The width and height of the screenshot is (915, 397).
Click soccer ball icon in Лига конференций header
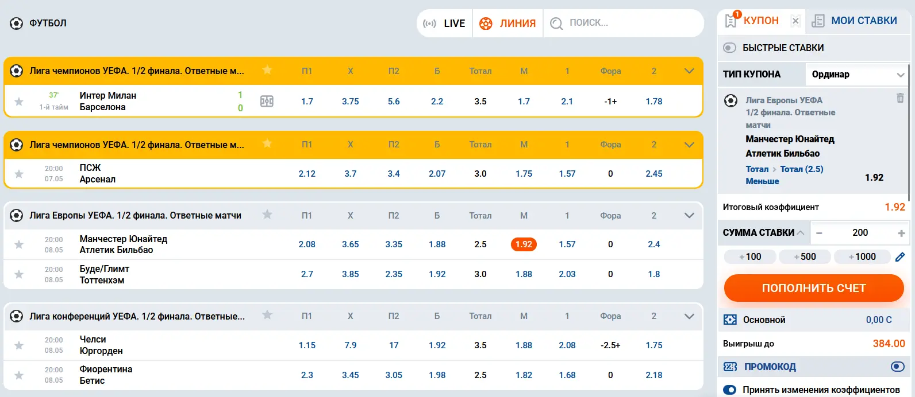coord(17,316)
